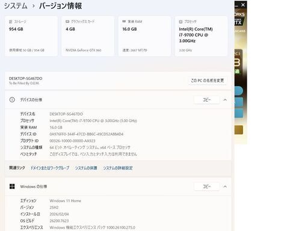Open the グラフィックス カード 4 GB card

coord(88,36)
